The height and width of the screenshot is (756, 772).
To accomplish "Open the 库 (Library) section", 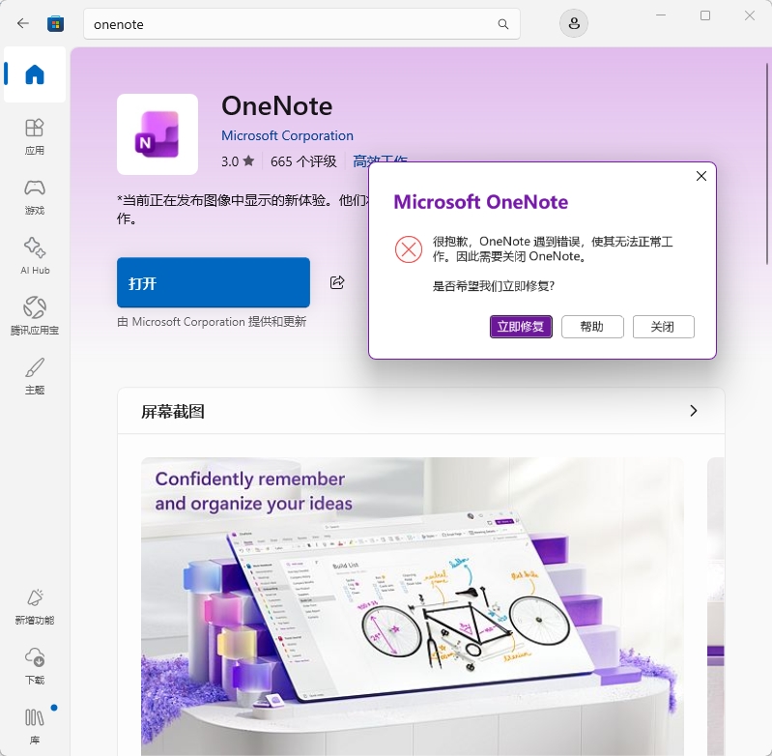I will (35, 726).
